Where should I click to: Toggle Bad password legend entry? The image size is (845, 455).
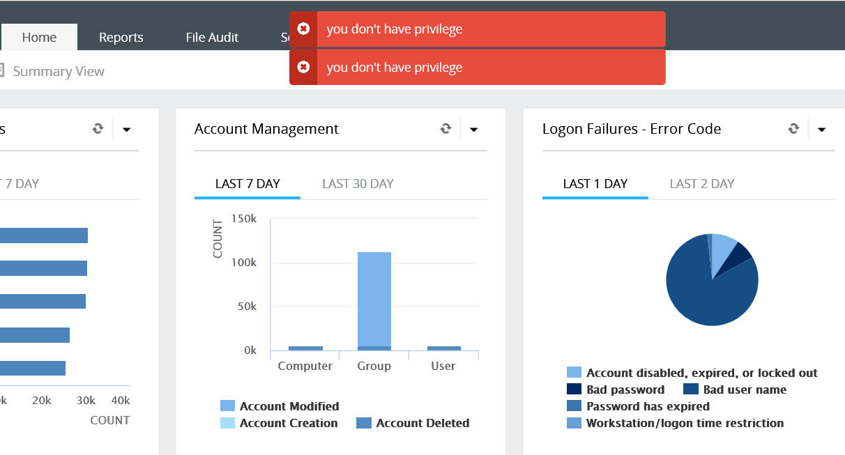[x=616, y=390]
